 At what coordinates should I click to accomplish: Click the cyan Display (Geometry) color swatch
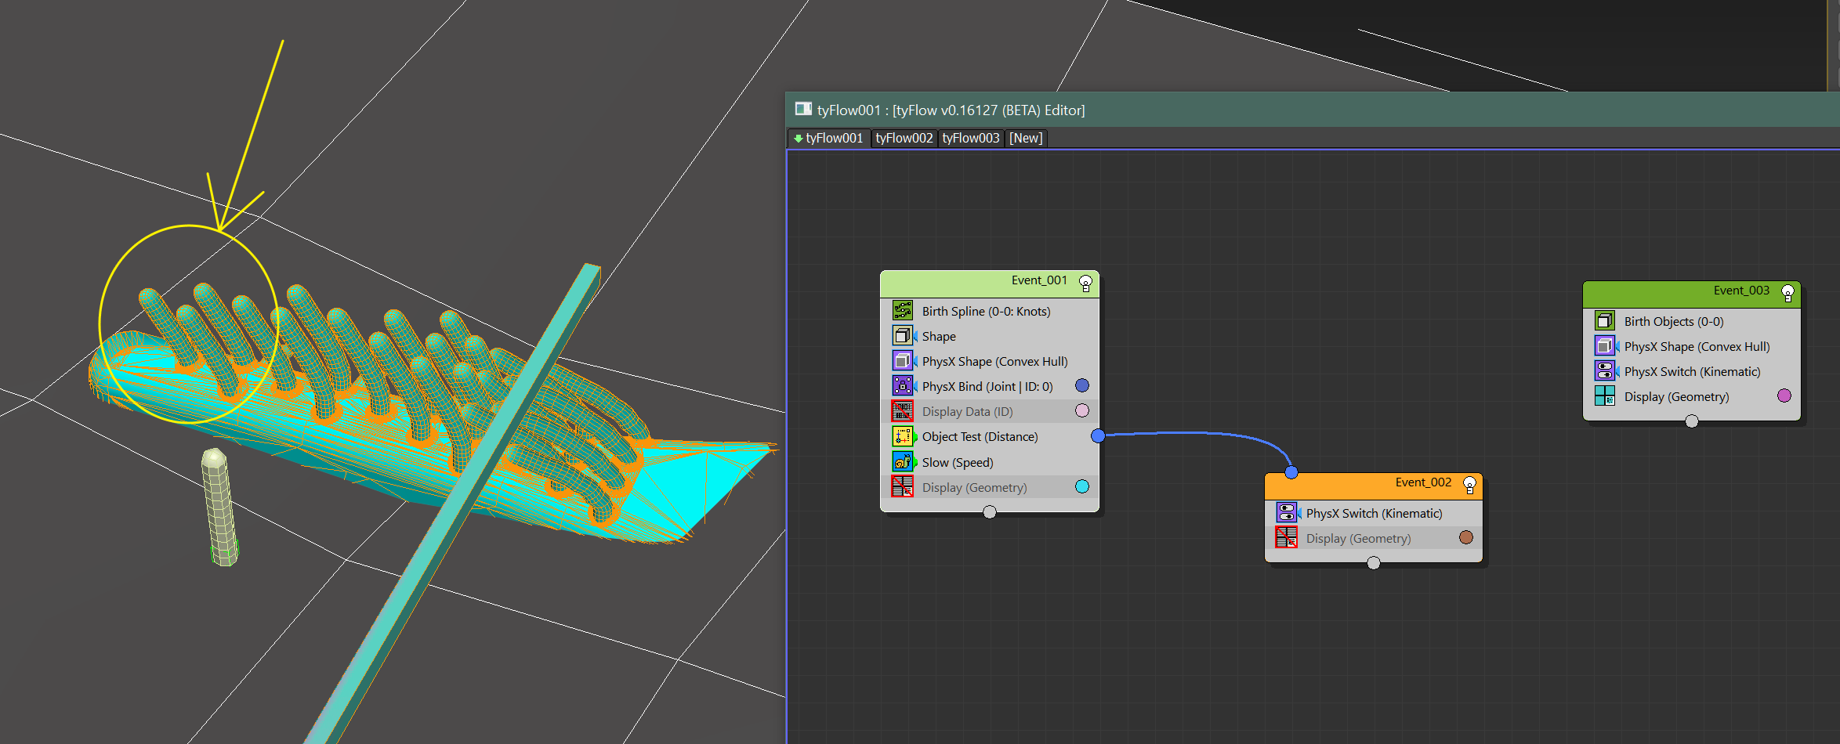pos(1082,486)
